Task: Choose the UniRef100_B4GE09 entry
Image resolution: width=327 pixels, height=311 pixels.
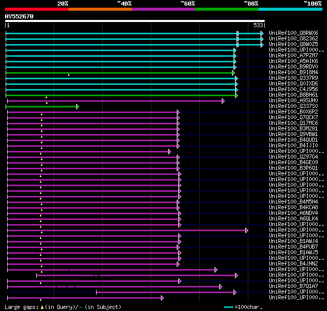Action: pos(293,163)
